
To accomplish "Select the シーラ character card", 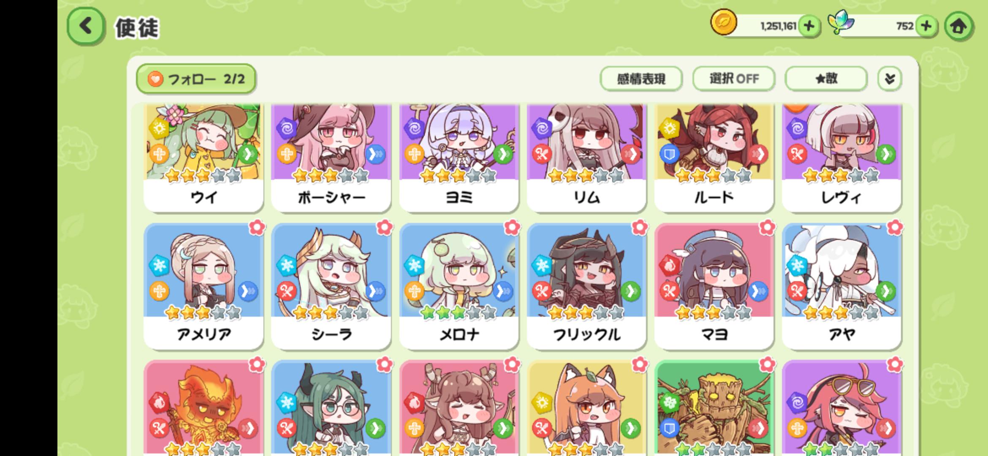I will (x=331, y=286).
